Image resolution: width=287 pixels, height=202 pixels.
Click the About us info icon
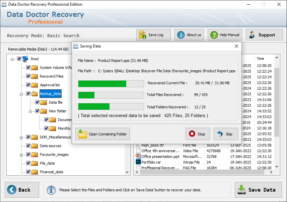(x=181, y=35)
